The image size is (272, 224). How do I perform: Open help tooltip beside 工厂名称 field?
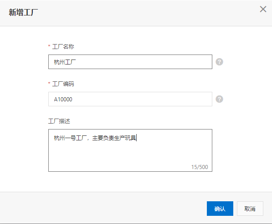[219, 62]
